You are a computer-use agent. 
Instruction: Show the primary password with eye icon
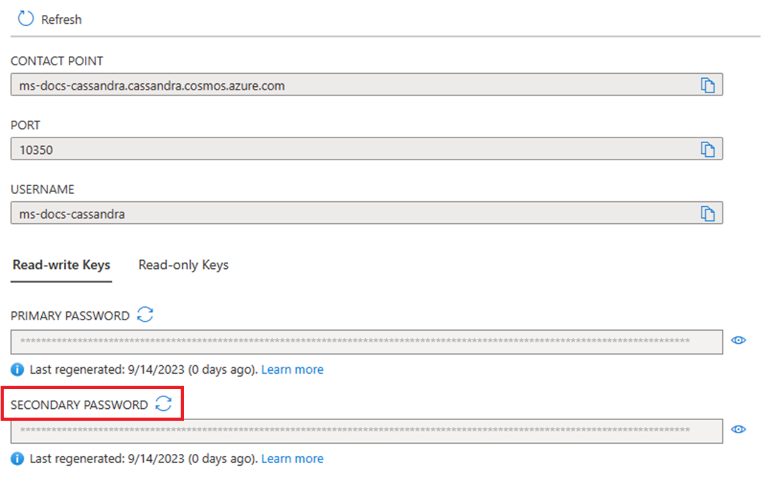(x=739, y=341)
